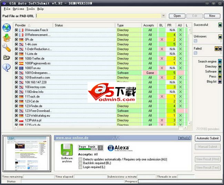
Task: Select the 11Track.de provider row
Action: coord(100,97)
